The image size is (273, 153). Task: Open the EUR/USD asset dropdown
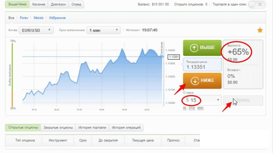pyautogui.click(x=36, y=30)
